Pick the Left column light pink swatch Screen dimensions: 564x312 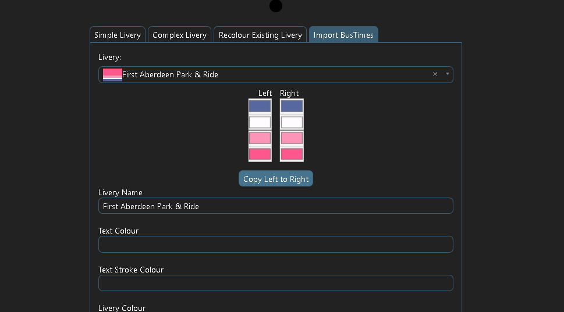(260, 138)
